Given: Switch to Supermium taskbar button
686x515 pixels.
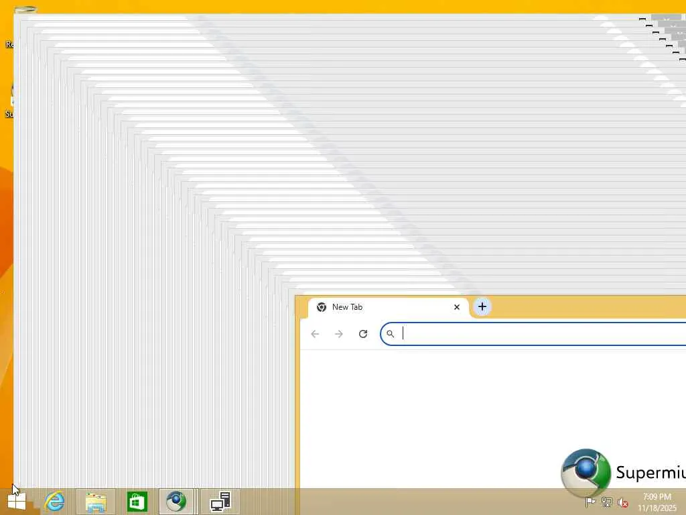Looking at the screenshot, I should [x=176, y=502].
